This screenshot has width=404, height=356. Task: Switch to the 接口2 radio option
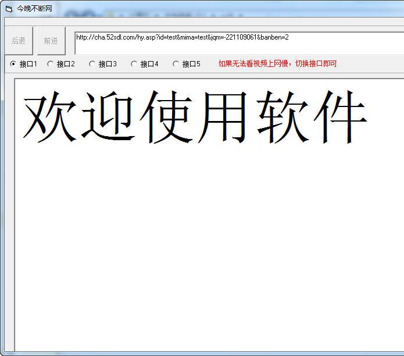tap(51, 64)
